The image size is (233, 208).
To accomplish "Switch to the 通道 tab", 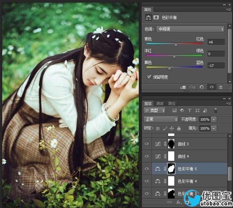I will [x=160, y=104].
